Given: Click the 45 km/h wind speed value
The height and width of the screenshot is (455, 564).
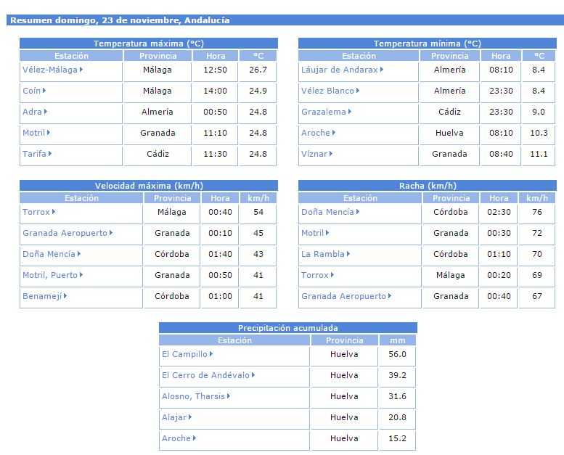Looking at the screenshot, I should coord(258,233).
